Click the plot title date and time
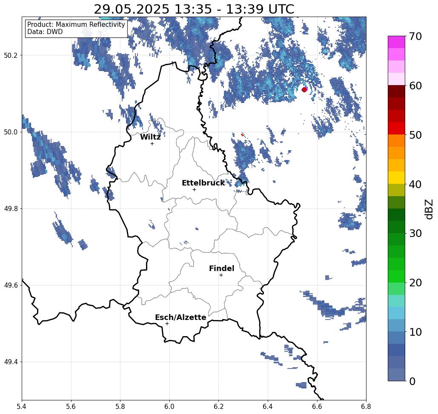Viewport: 438px width, 414px height. coord(194,9)
